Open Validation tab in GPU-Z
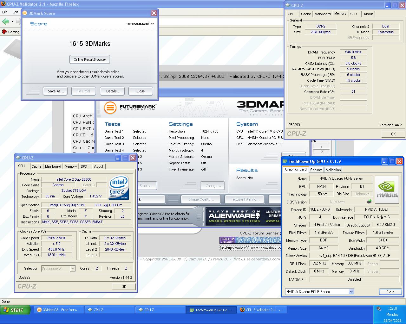The image size is (406, 324). [333, 170]
